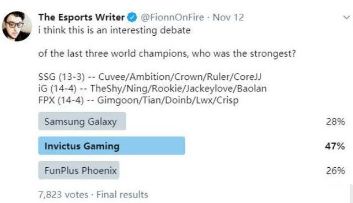Click the 7,823 votes count

pyautogui.click(x=63, y=194)
